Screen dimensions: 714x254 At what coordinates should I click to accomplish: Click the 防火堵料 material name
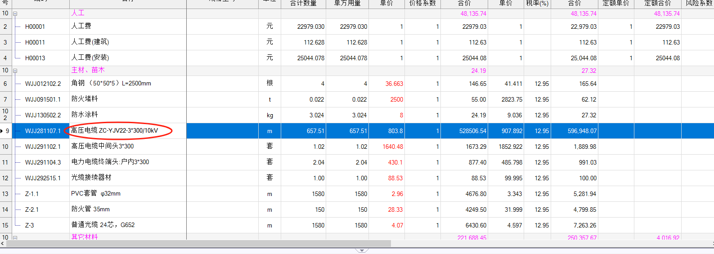(x=85, y=99)
